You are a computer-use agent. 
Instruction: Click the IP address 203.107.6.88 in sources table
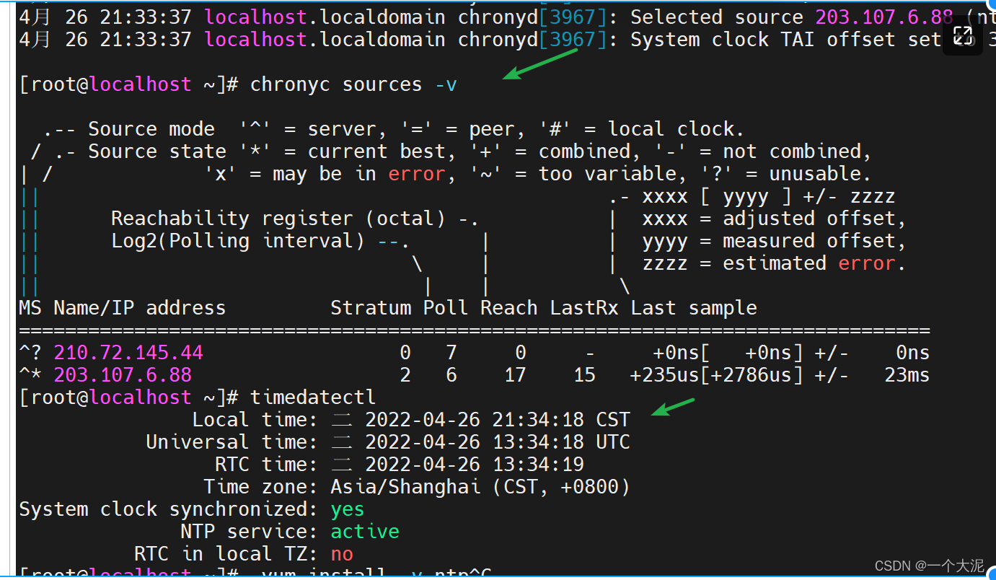click(x=123, y=375)
